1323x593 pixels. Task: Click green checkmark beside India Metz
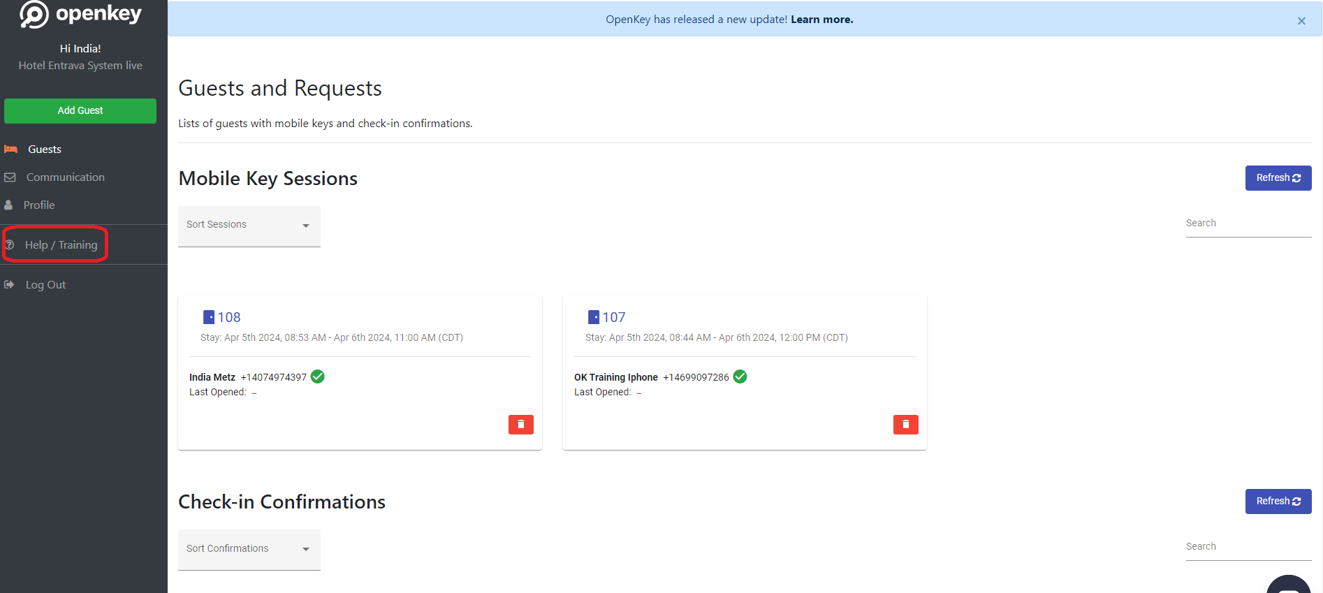(x=317, y=376)
